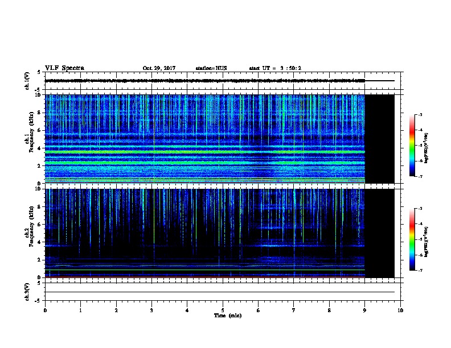This screenshot has width=451, height=348.
Task: Click time axis tick label "8"
Action: (x=329, y=310)
